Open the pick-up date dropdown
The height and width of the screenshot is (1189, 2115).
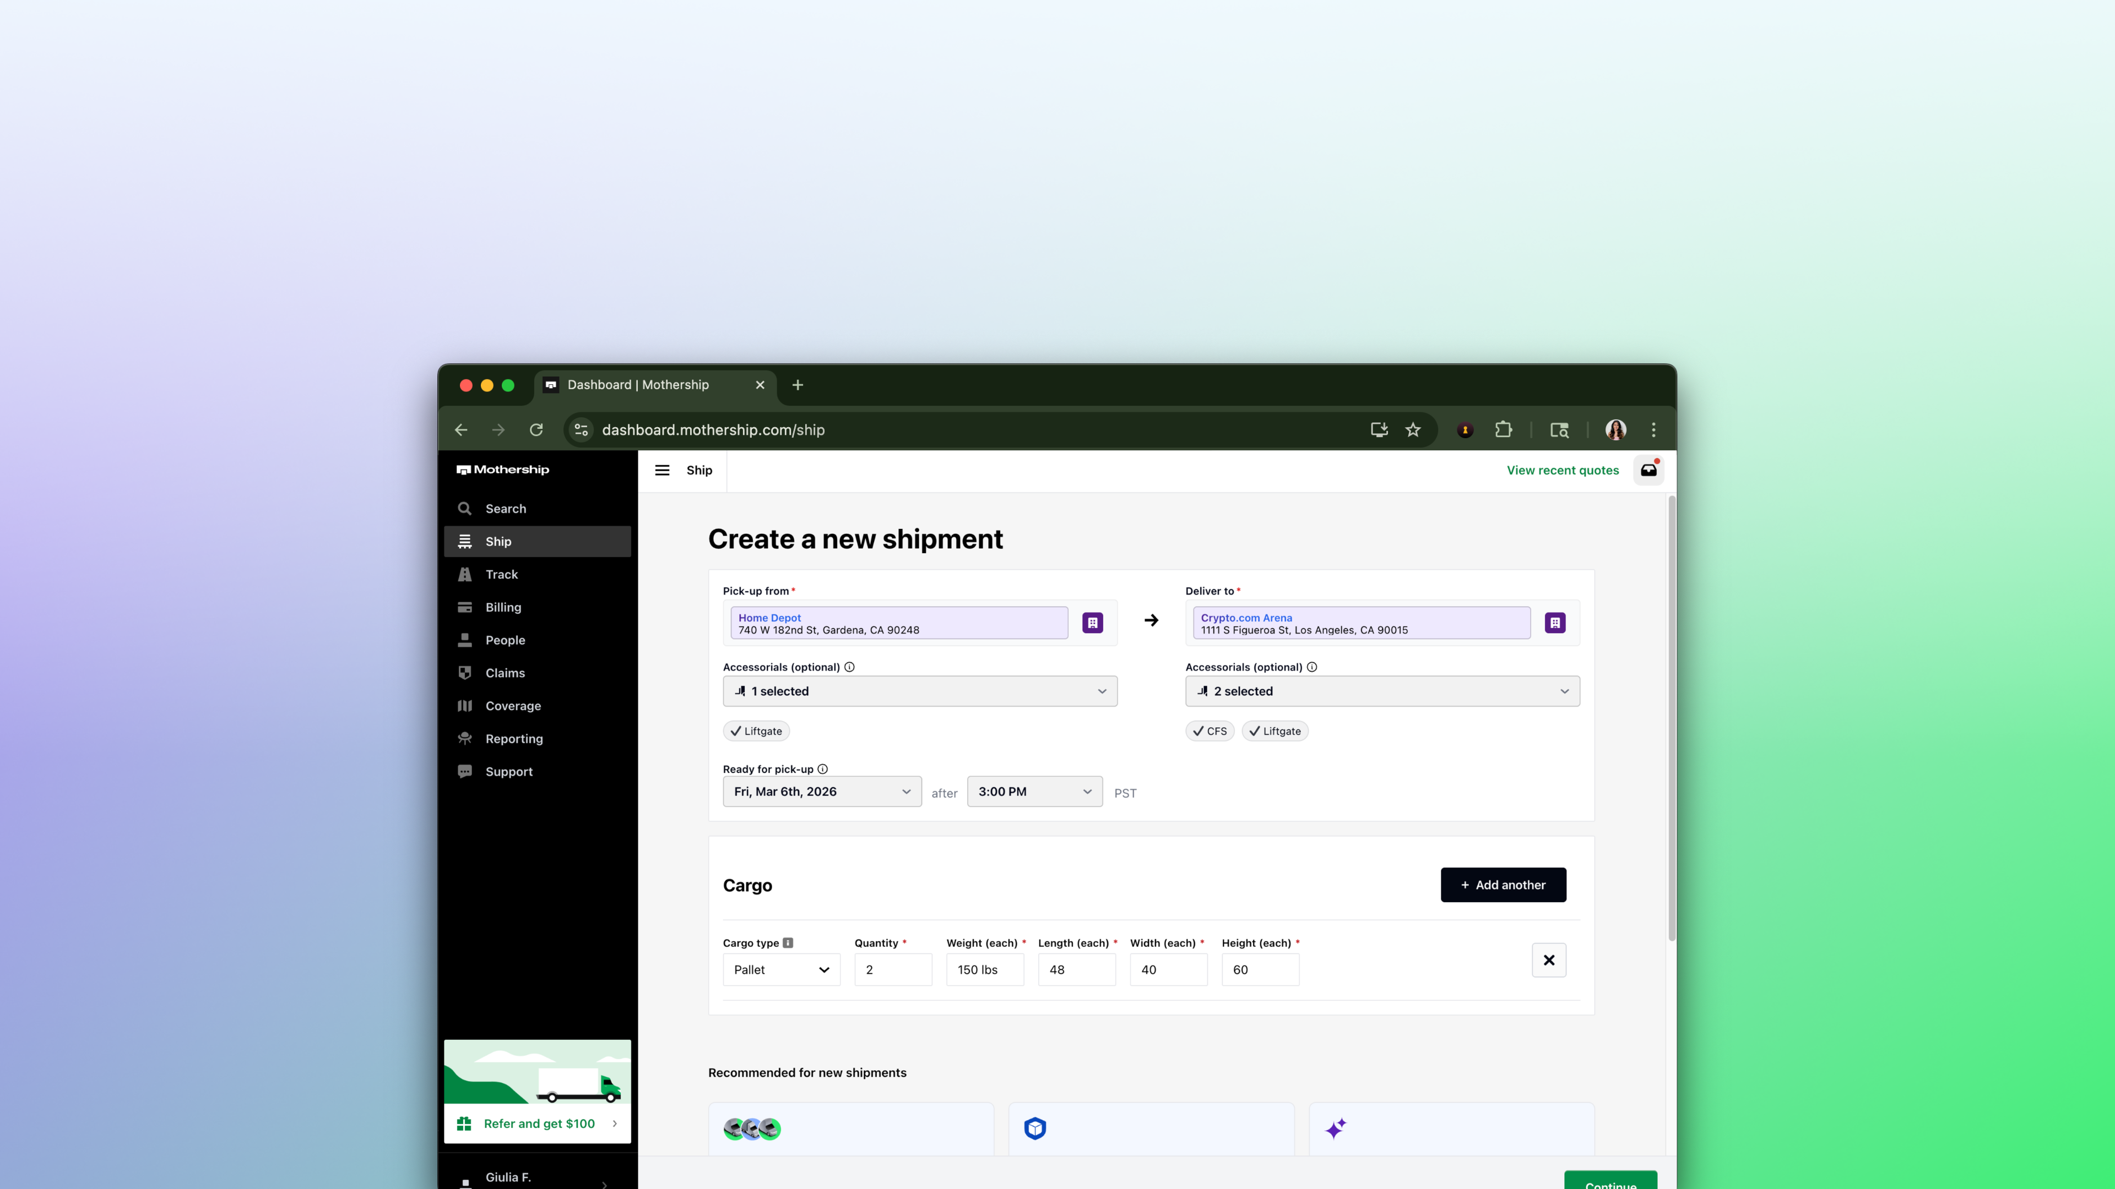(x=822, y=792)
